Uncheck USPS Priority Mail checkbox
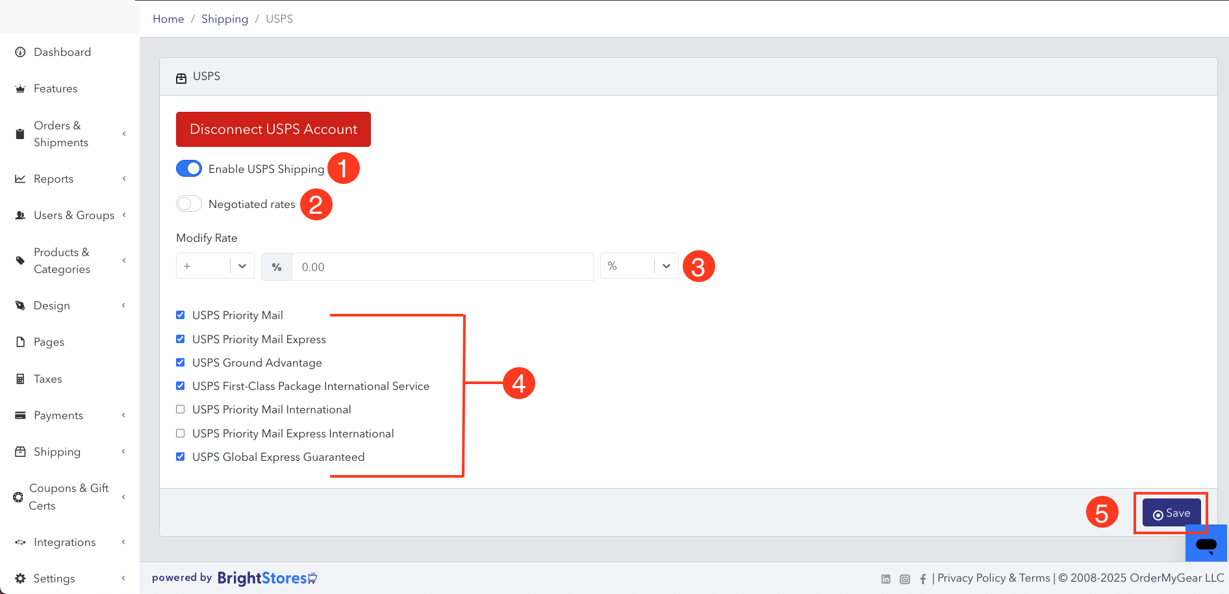This screenshot has width=1229, height=594. 181,315
